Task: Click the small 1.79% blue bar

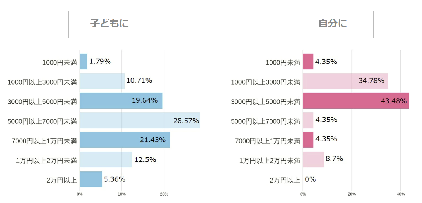Action: click(x=83, y=62)
